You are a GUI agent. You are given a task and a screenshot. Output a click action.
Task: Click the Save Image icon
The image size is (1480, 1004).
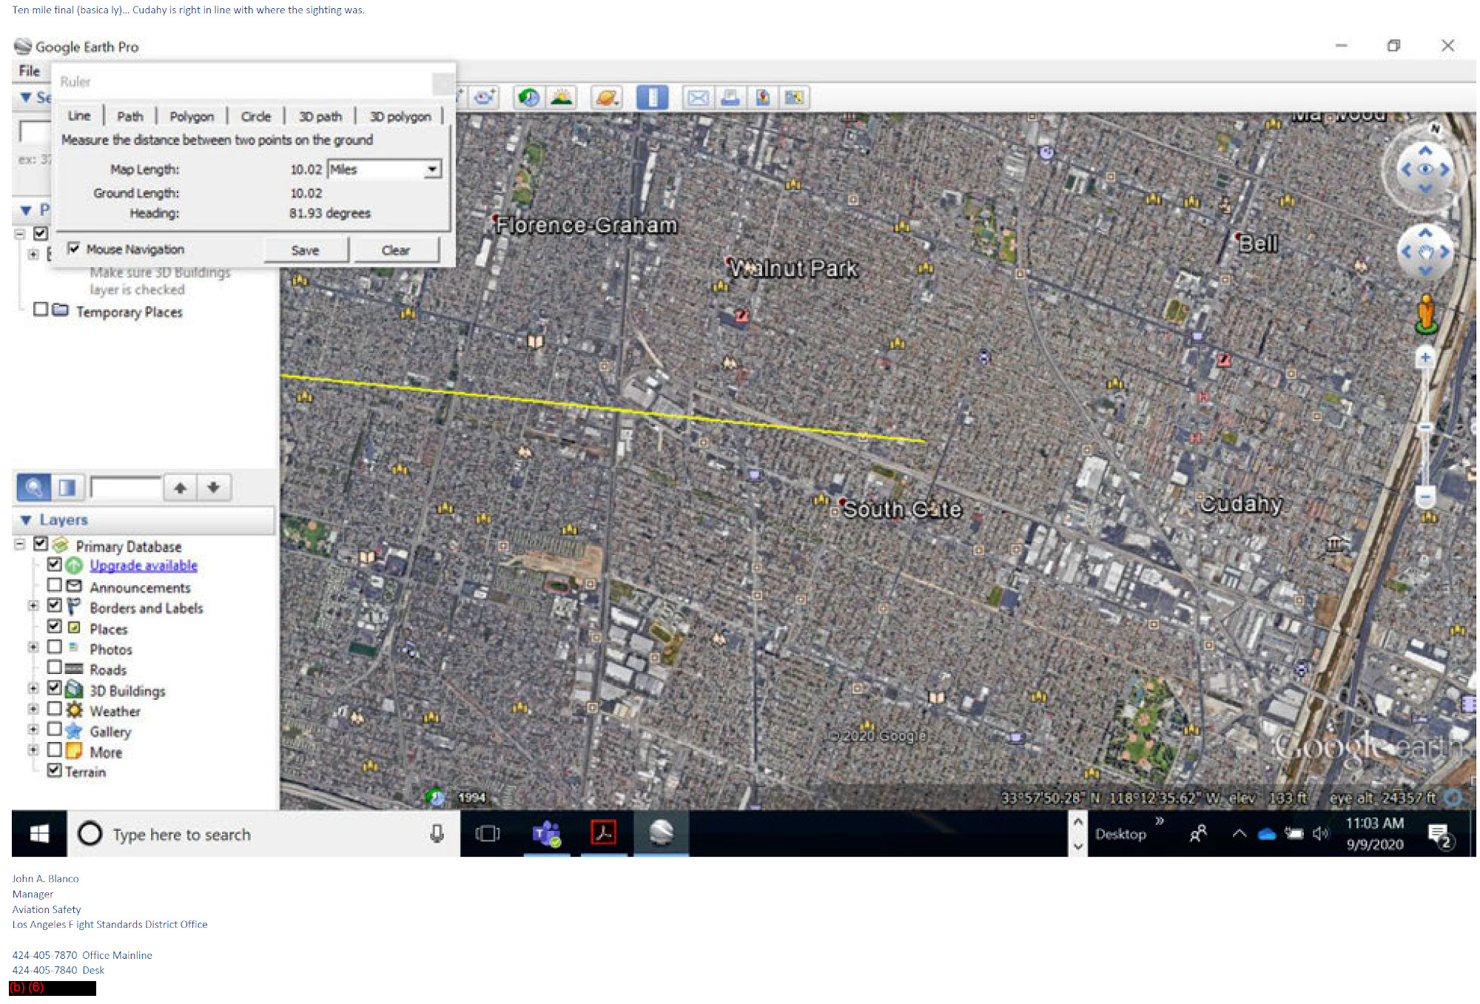pyautogui.click(x=795, y=98)
